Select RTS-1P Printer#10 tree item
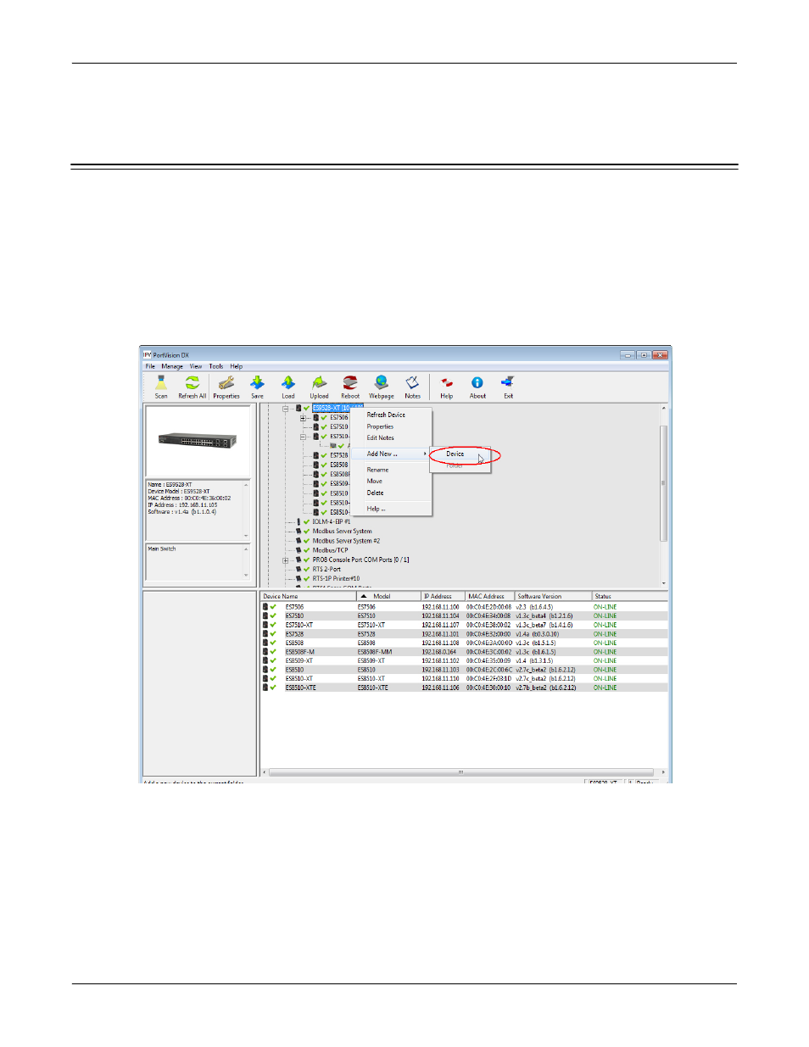Image resolution: width=809 pixels, height=1047 pixels. pyautogui.click(x=336, y=578)
